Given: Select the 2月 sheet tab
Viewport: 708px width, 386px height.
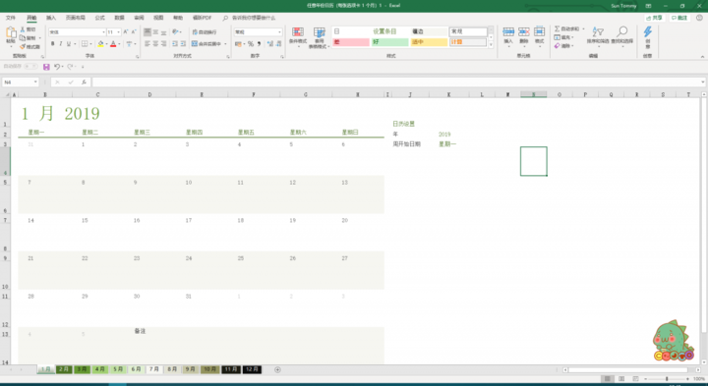Looking at the screenshot, I should click(64, 369).
